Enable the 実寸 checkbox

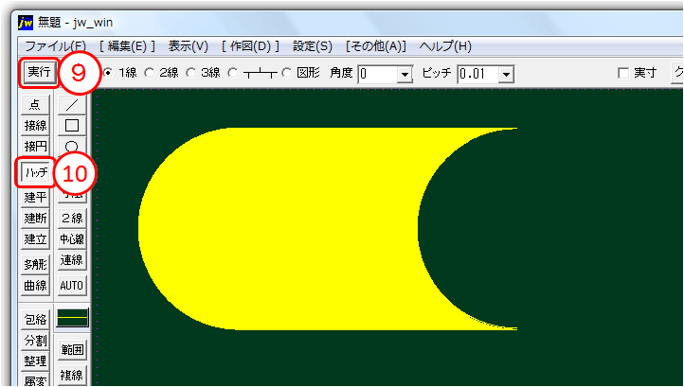click(622, 73)
